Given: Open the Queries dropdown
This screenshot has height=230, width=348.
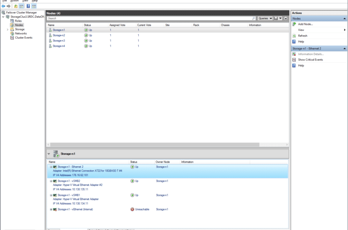Looking at the screenshot, I should [x=265, y=18].
